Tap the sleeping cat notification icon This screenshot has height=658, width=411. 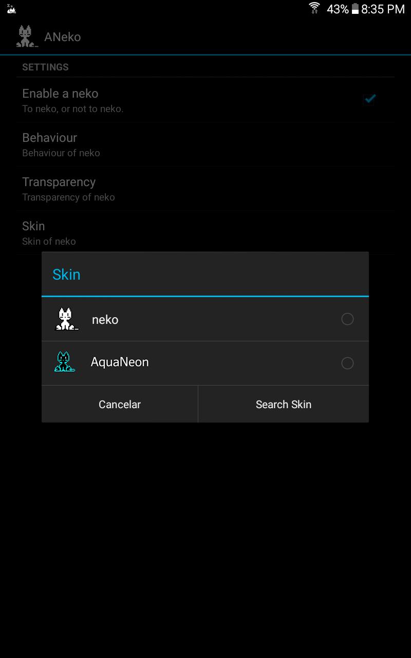[11, 9]
